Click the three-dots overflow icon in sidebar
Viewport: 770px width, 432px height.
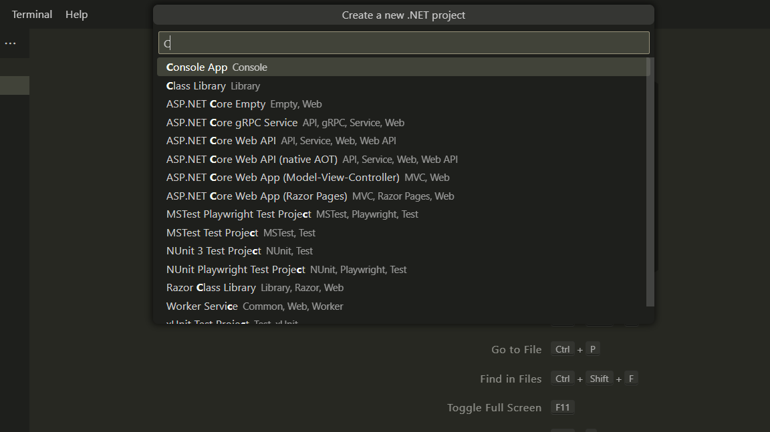point(10,43)
